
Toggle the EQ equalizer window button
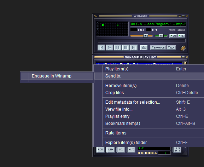[173, 36]
